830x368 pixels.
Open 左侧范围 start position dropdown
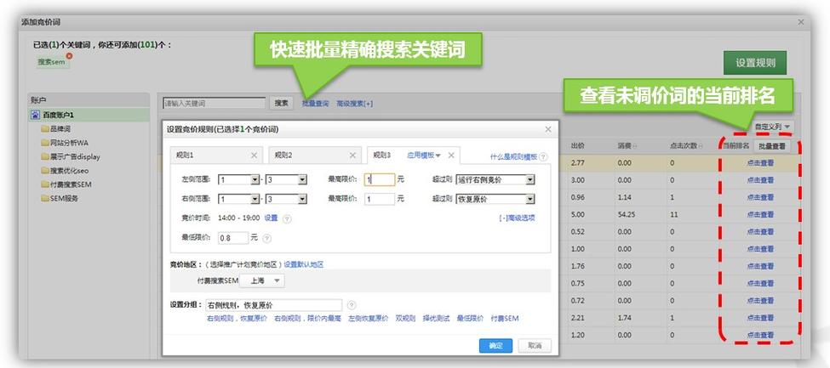[x=255, y=180]
